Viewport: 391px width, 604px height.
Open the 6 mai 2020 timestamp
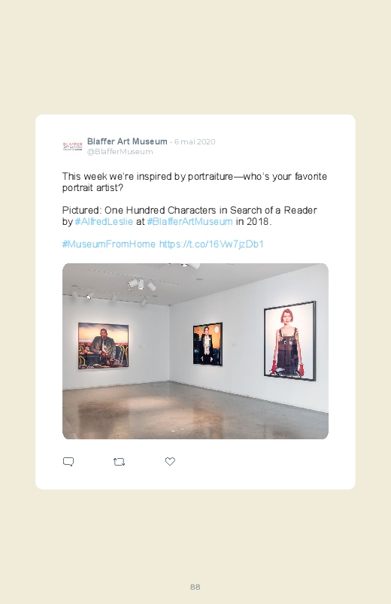(x=195, y=141)
